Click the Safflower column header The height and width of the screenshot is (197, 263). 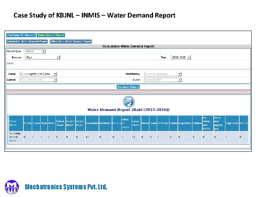tap(163, 123)
